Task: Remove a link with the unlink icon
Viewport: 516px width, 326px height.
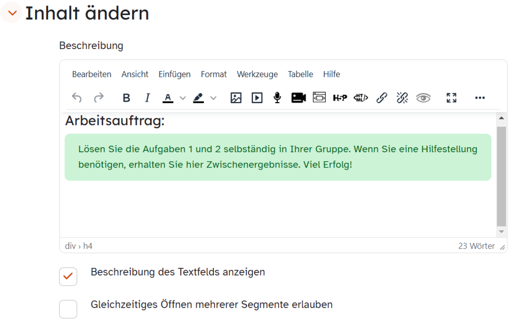Action: pos(402,97)
